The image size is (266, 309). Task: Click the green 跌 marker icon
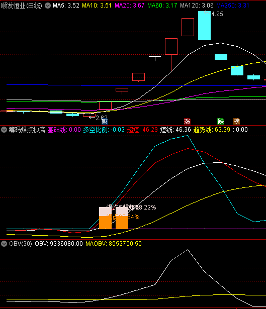220,122
